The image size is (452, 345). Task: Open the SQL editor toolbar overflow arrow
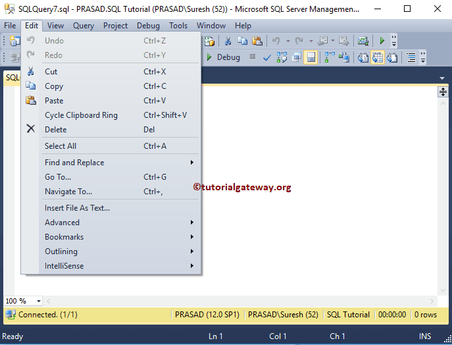423,57
